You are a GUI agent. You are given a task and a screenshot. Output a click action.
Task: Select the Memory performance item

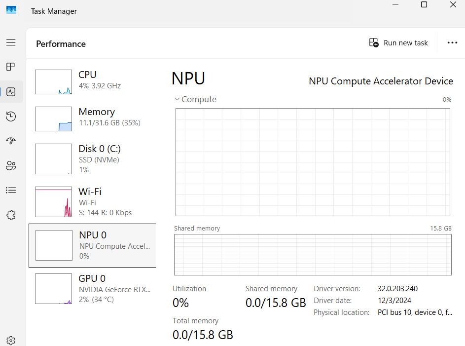pos(92,118)
